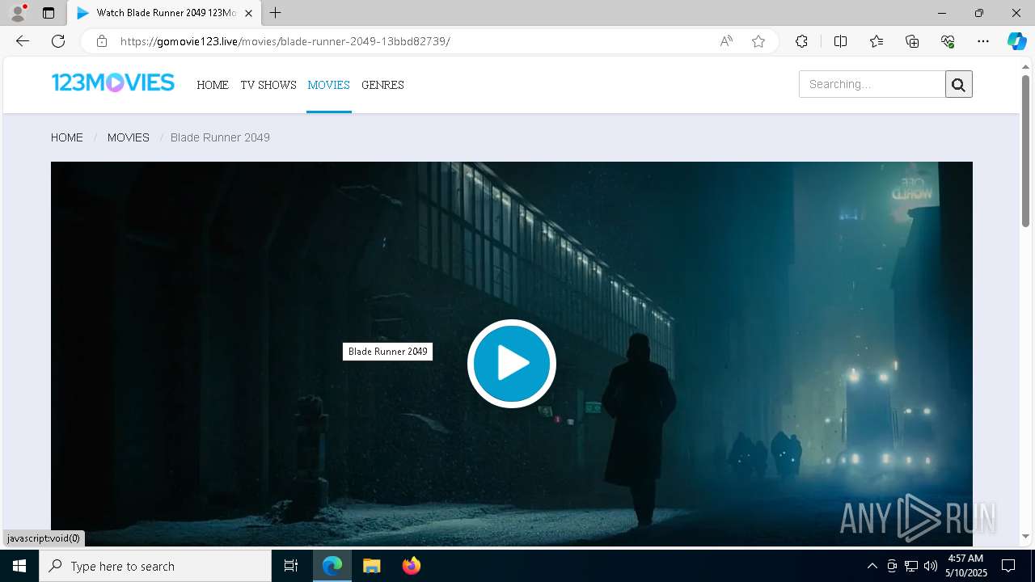Open the volume control tray icon
1035x582 pixels.
pos(930,566)
